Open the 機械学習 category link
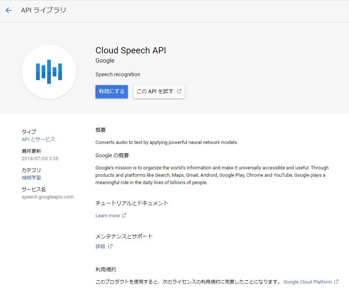Image resolution: width=349 pixels, height=292 pixels. pyautogui.click(x=31, y=177)
